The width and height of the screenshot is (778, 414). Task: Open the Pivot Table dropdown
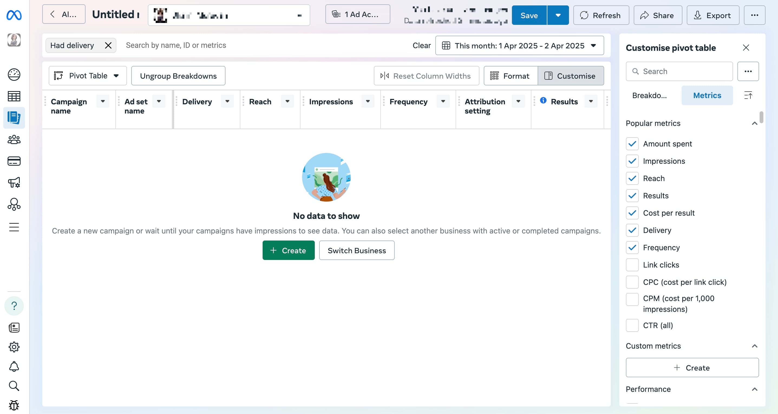(x=88, y=76)
